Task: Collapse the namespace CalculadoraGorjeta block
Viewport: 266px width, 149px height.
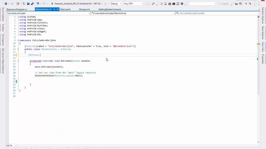Action: (18, 40)
